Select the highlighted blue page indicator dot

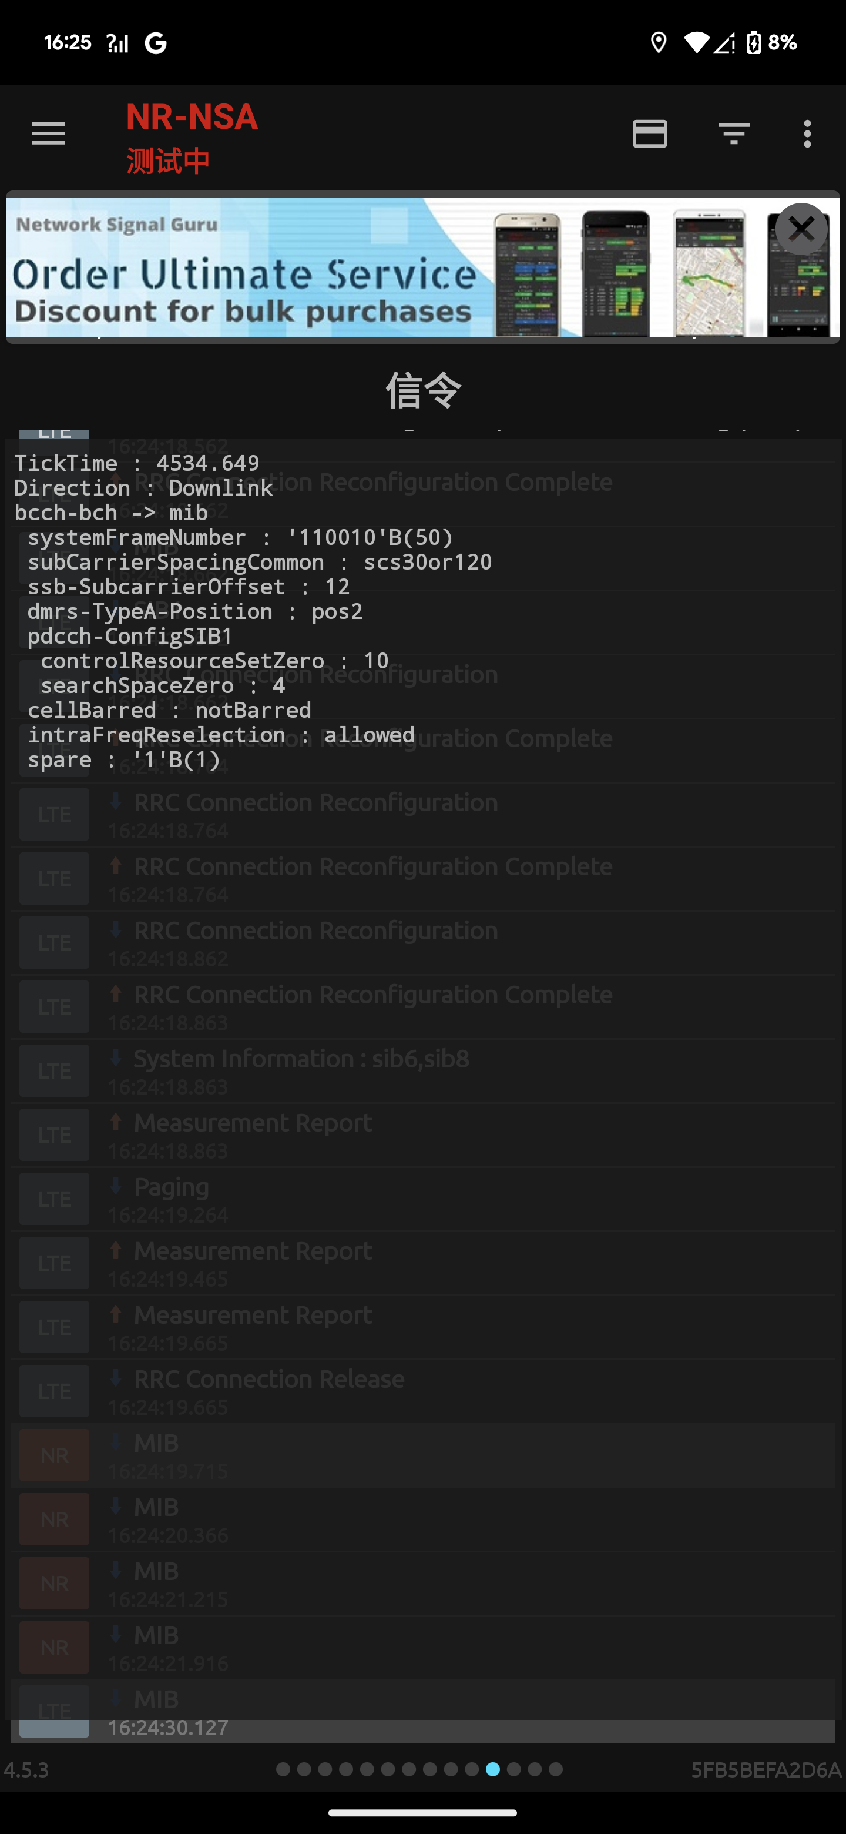pyautogui.click(x=493, y=1769)
